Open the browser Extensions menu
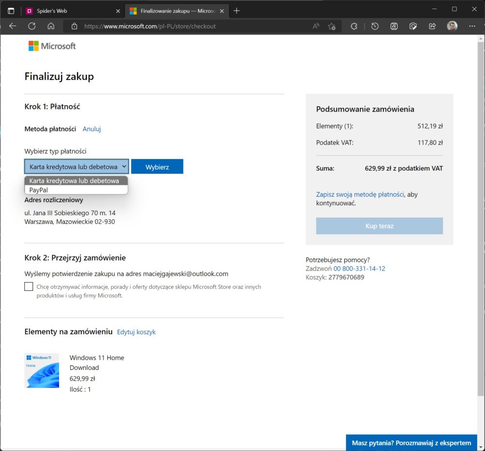Viewport: 485px width, 451px height. [354, 26]
